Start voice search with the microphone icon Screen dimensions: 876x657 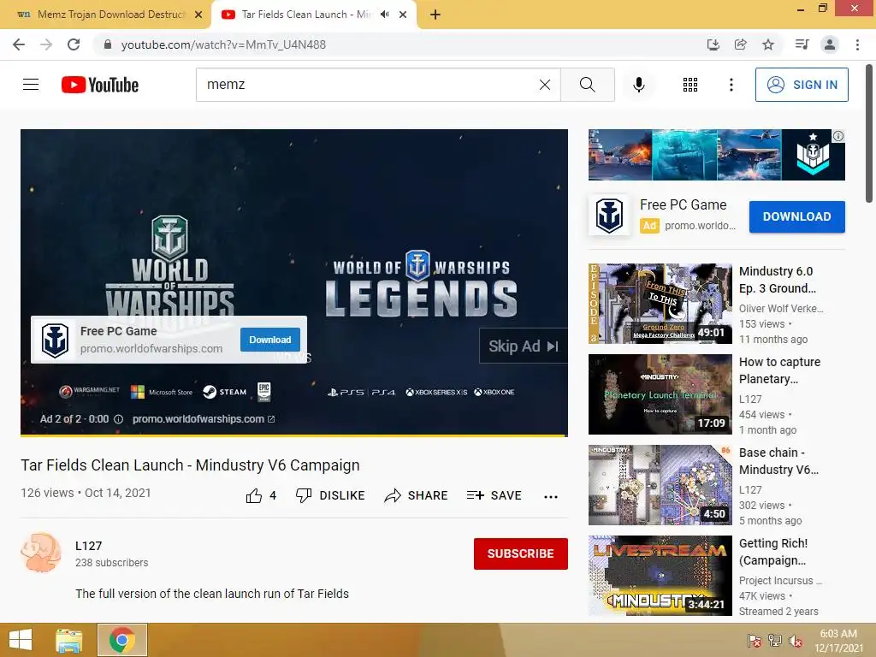click(639, 85)
